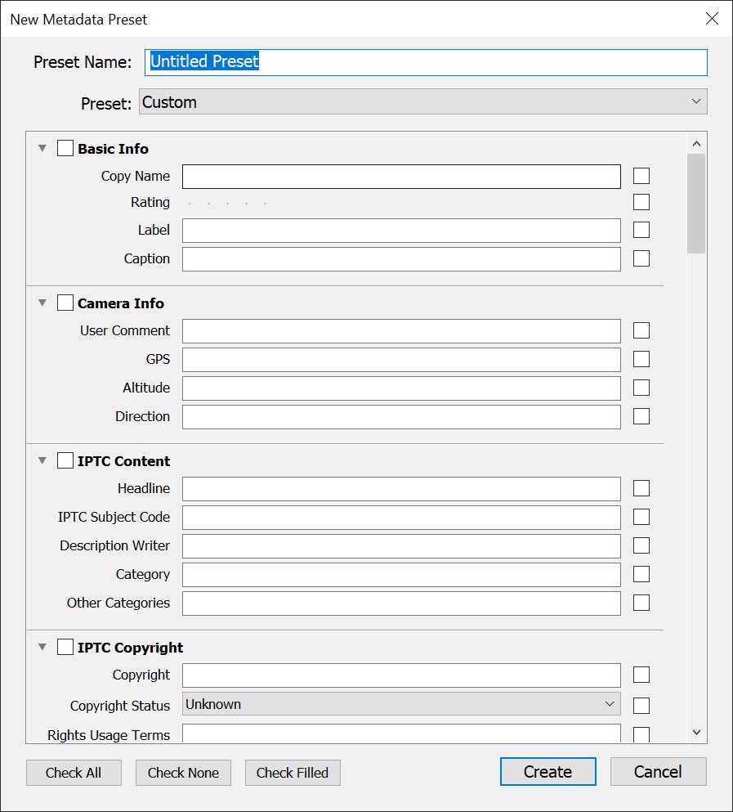Check the IPTC Content section checkbox
The image size is (733, 812).
65,460
